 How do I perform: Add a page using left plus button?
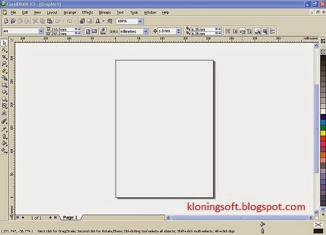[x=23, y=217]
